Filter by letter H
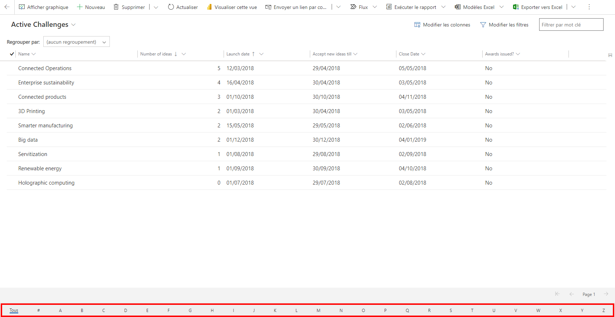This screenshot has height=317, width=615. [x=212, y=311]
